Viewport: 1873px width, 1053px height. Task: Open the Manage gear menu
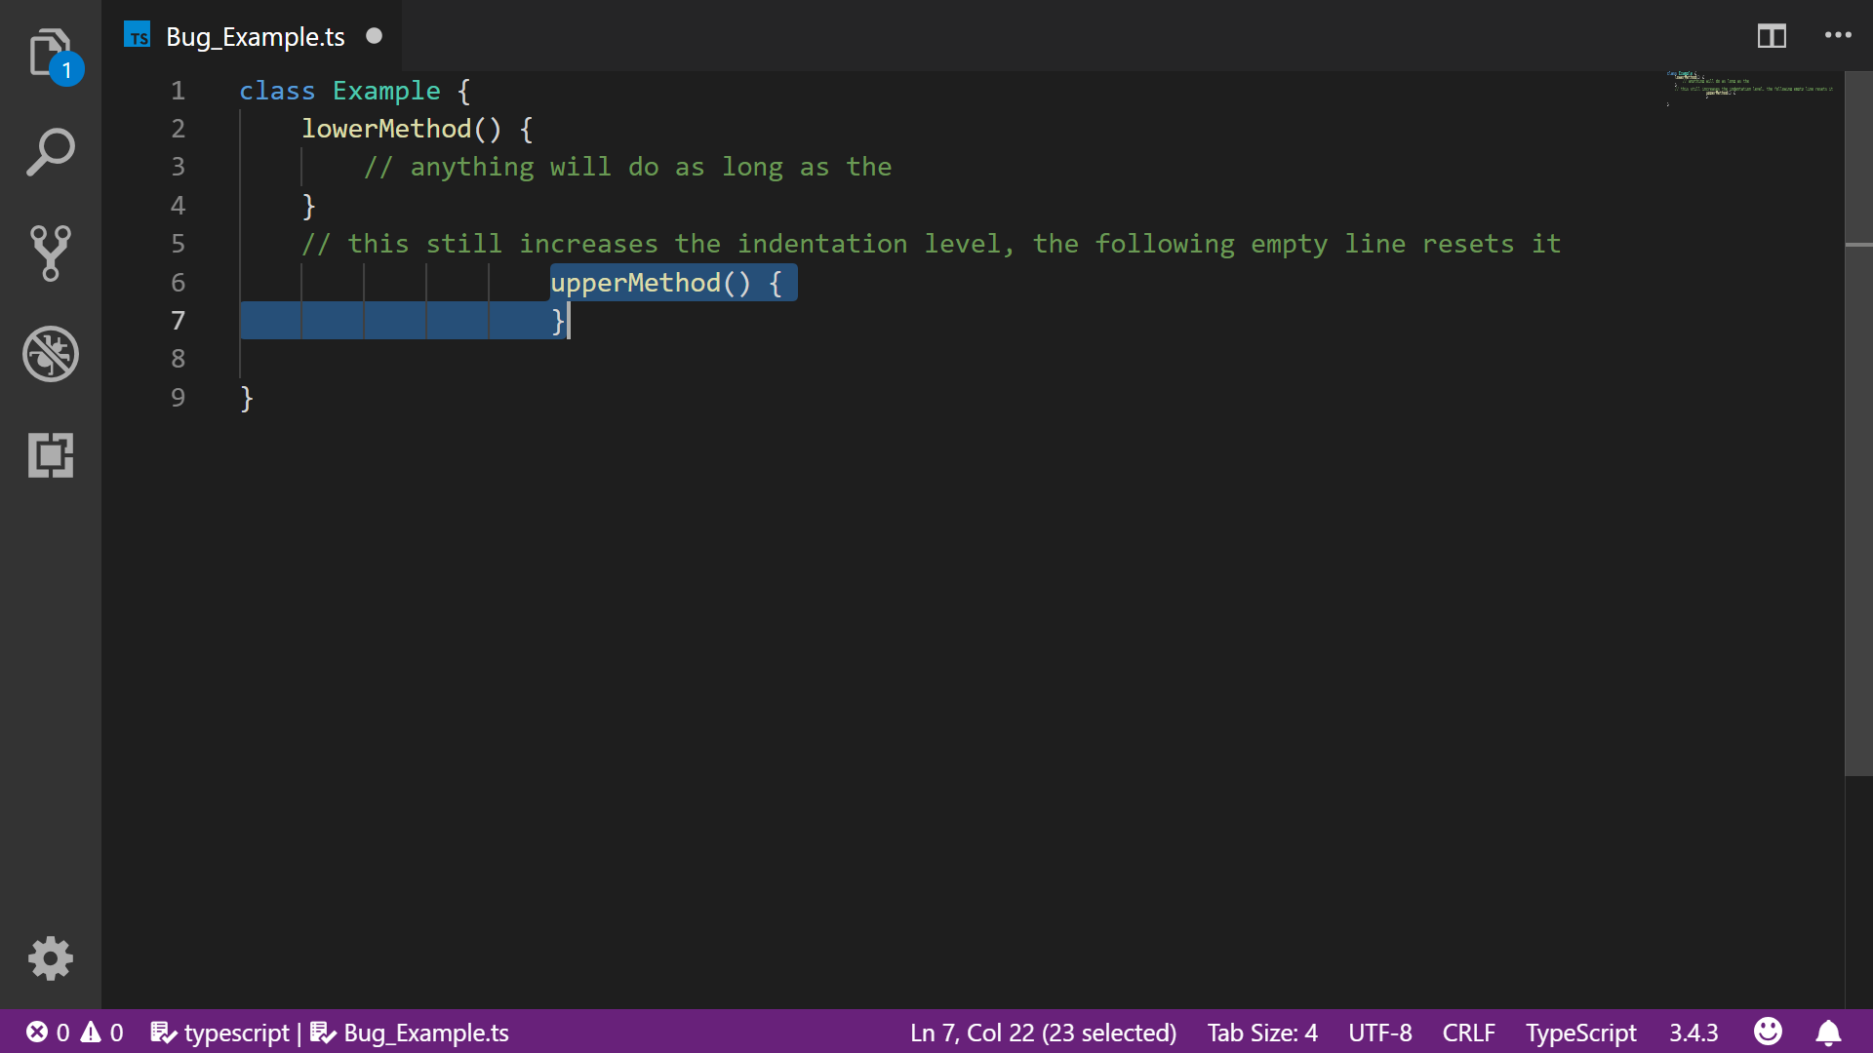[x=51, y=958]
